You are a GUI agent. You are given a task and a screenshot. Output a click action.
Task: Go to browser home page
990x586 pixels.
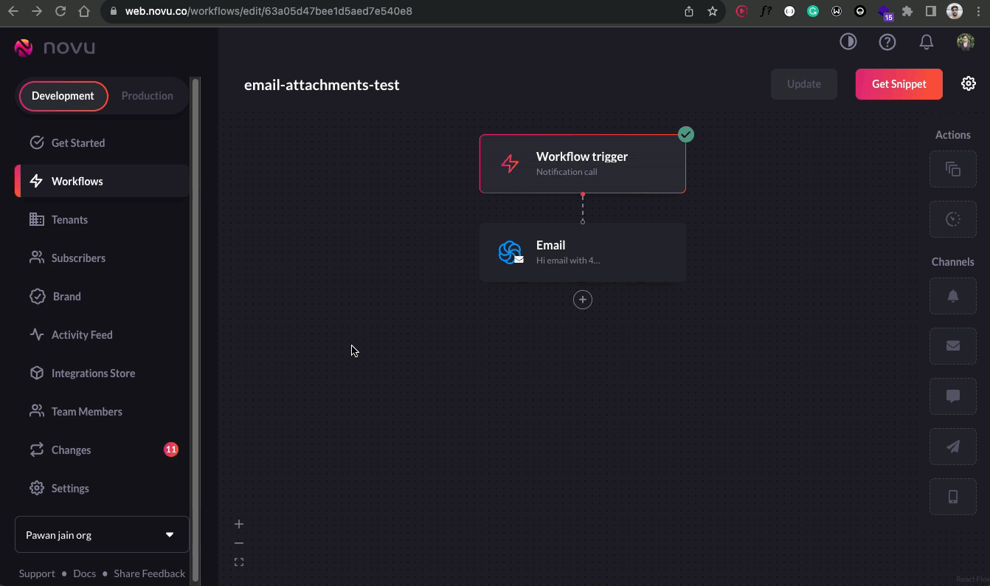[84, 11]
